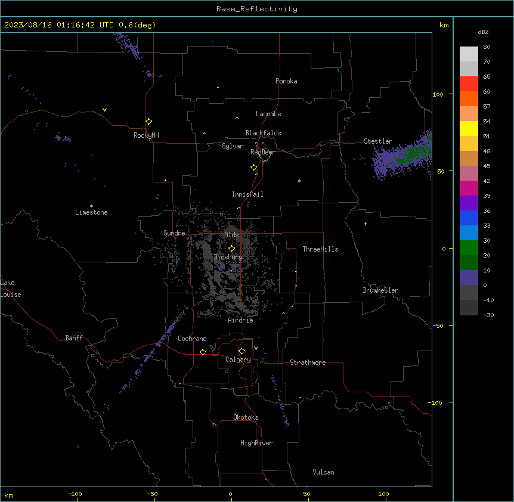Click the Banff town label
The width and height of the screenshot is (514, 502).
click(74, 338)
